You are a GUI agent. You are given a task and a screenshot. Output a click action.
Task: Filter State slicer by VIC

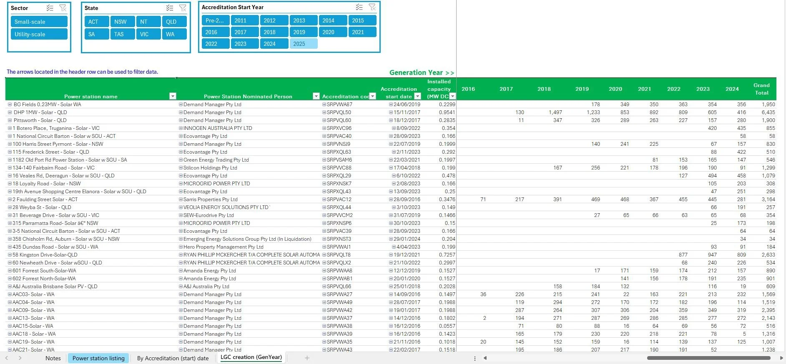[148, 34]
